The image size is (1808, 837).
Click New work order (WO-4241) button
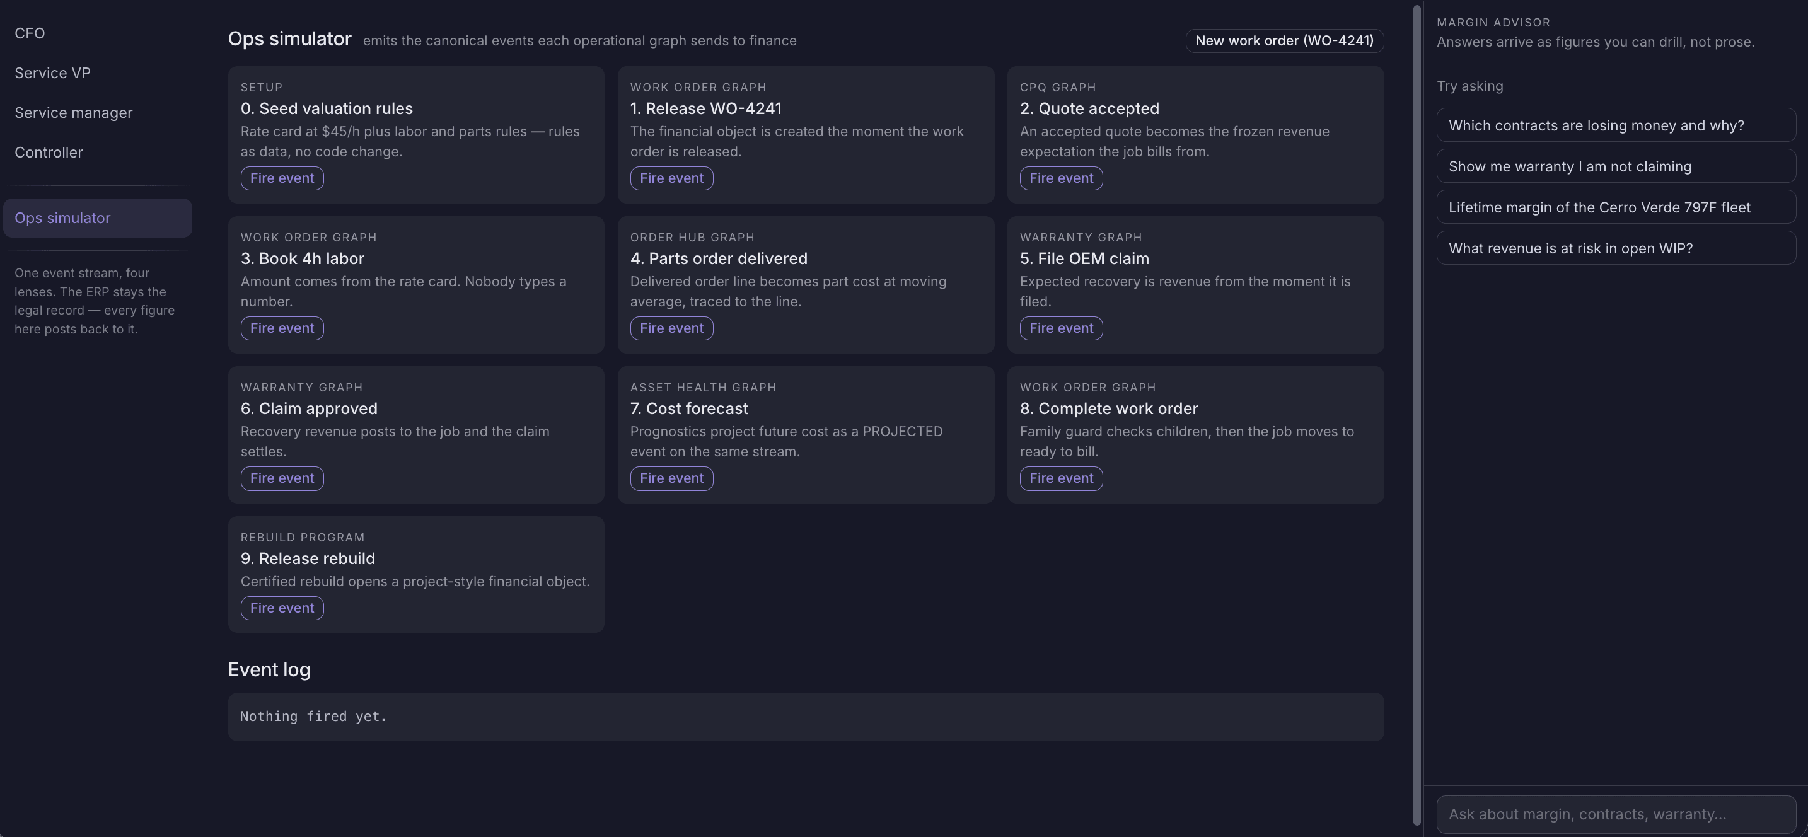click(1284, 41)
